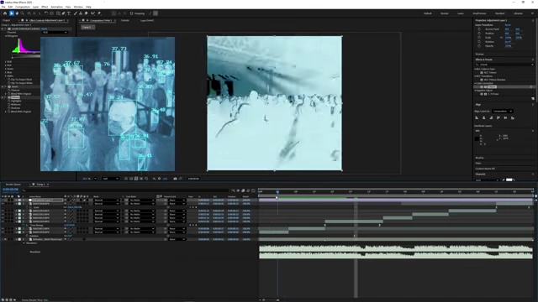Open Align Layers to Composition dropdown
The width and height of the screenshot is (538, 302).
coord(503,111)
